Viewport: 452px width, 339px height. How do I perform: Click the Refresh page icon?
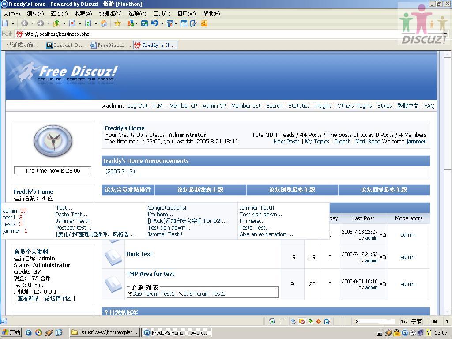[88, 23]
